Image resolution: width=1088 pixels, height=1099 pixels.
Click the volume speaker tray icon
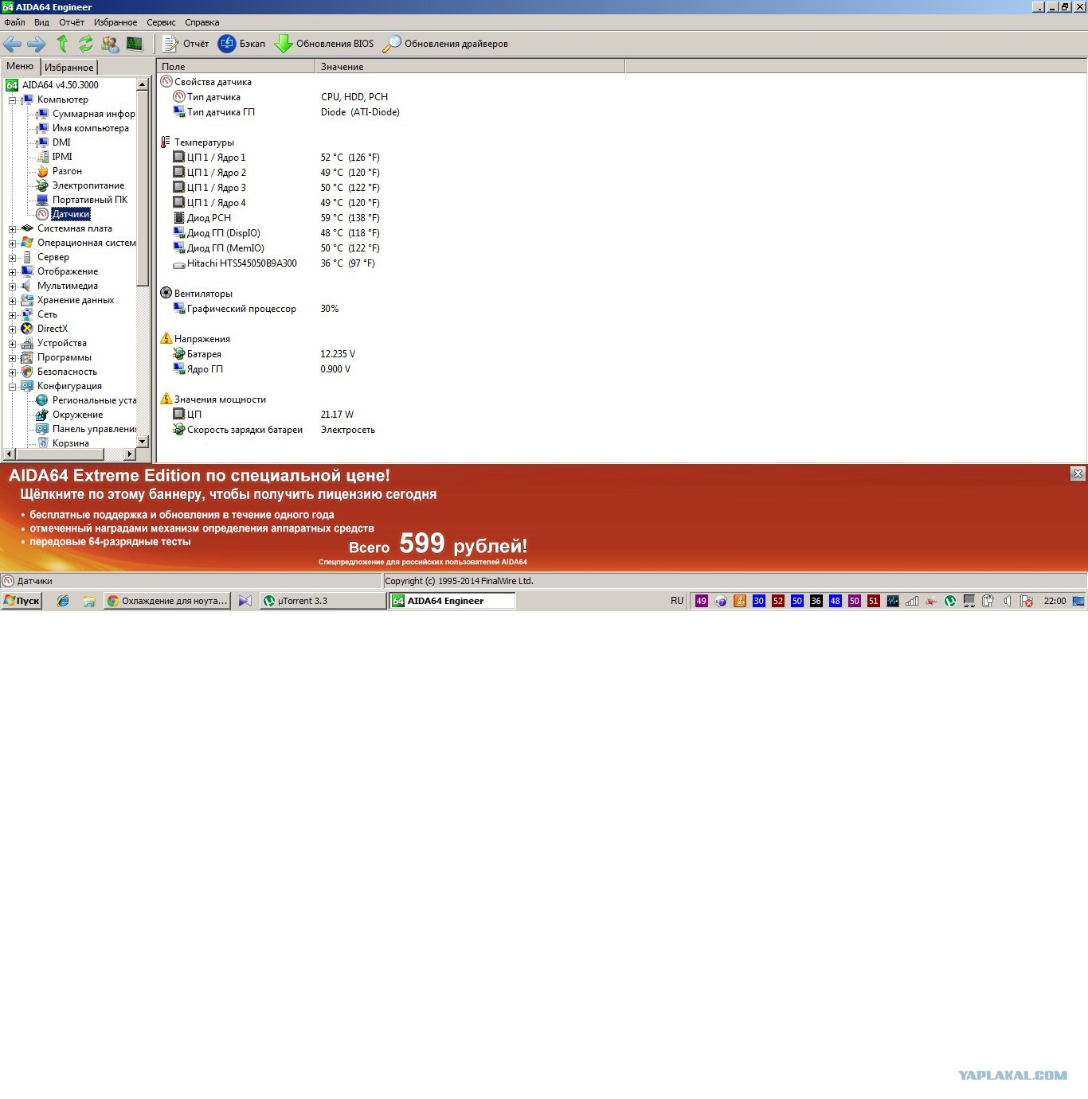tap(1008, 601)
